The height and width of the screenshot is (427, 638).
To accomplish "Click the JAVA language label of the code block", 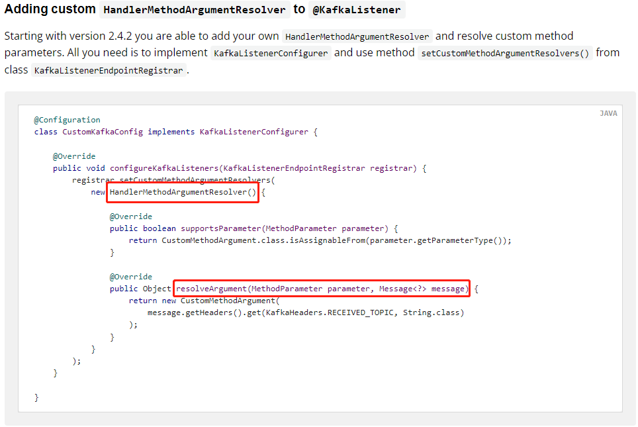I will point(608,114).
